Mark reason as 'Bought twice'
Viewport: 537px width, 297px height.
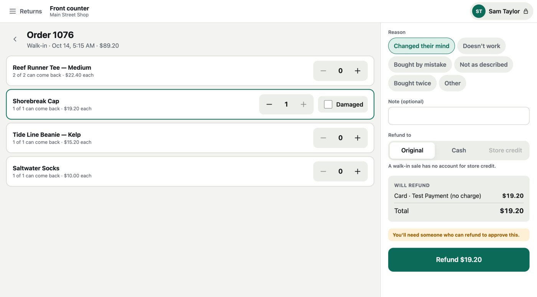412,83
